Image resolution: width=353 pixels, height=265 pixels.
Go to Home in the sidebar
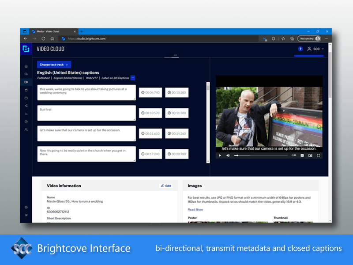[26, 66]
